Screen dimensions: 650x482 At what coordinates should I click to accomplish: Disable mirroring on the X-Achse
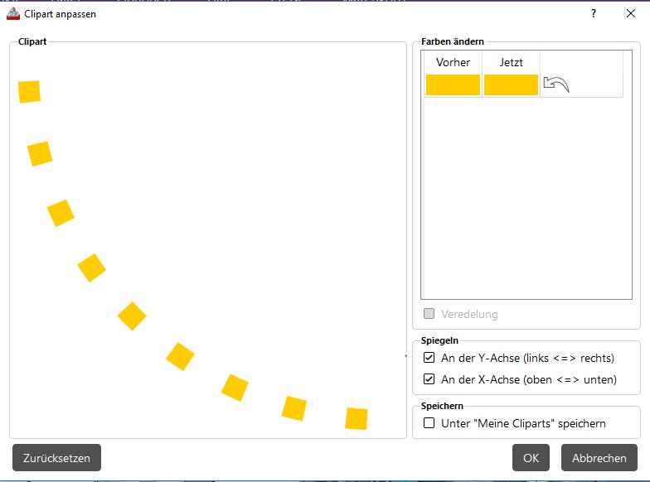point(429,380)
